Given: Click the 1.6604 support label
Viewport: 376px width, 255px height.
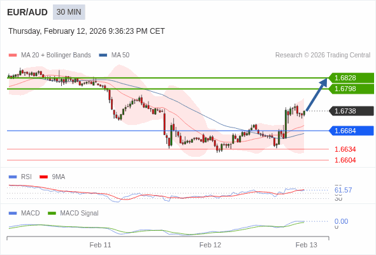Looking at the screenshot, I should point(345,160).
